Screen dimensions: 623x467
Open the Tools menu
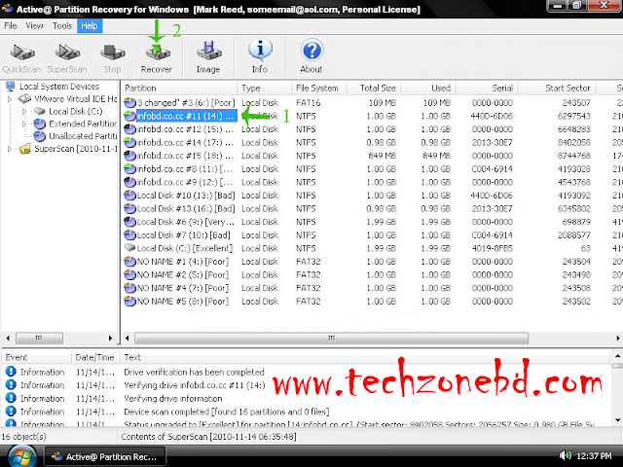[x=62, y=26]
